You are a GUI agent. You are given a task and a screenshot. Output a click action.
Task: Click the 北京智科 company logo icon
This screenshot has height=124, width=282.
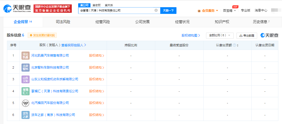[x=25, y=67]
